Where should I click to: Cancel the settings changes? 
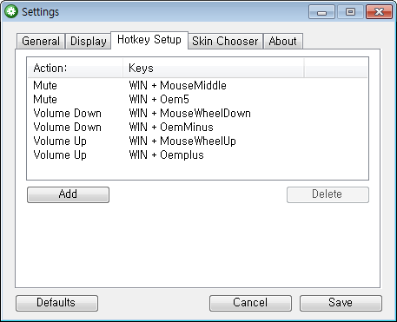point(250,303)
